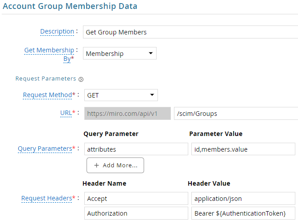The height and width of the screenshot is (221, 298).
Task: Open the Get Membership By dropdown
Action: (x=120, y=53)
